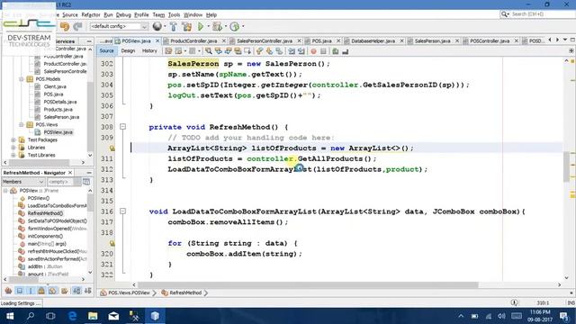Toggle Show Non-Public Members in Navigator
The height and width of the screenshot is (324, 576).
coord(41,291)
